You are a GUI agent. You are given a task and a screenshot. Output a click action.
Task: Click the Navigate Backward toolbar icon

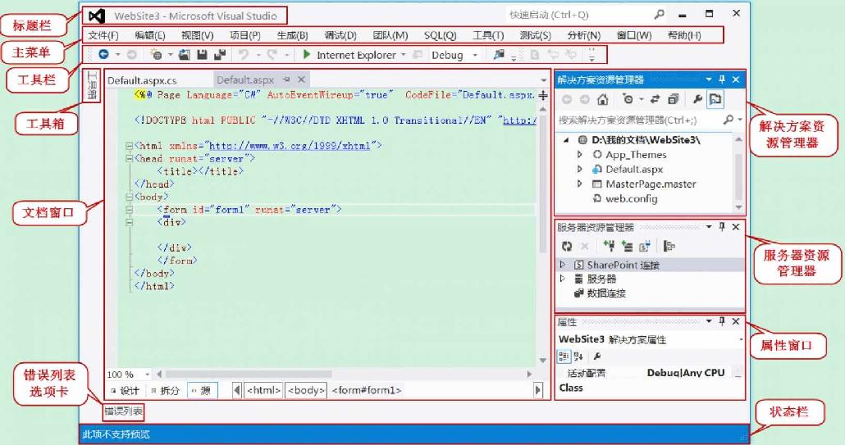click(103, 54)
